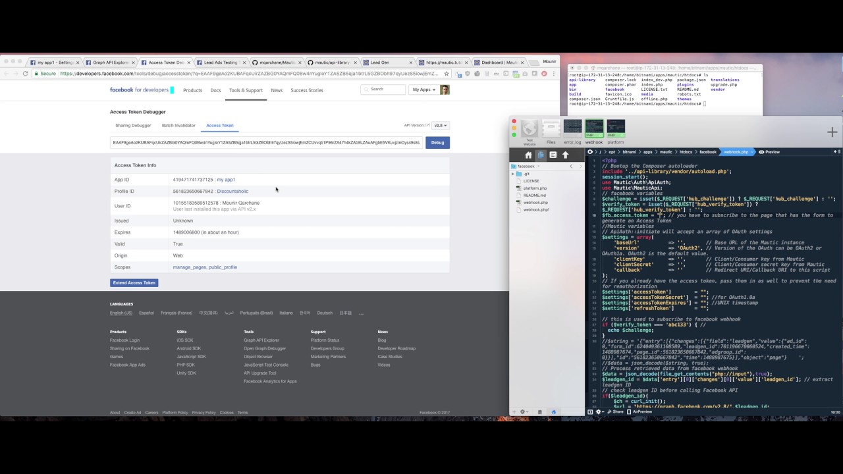Select platform.php in the Coda file list
This screenshot has width=843, height=474.
pyautogui.click(x=535, y=188)
